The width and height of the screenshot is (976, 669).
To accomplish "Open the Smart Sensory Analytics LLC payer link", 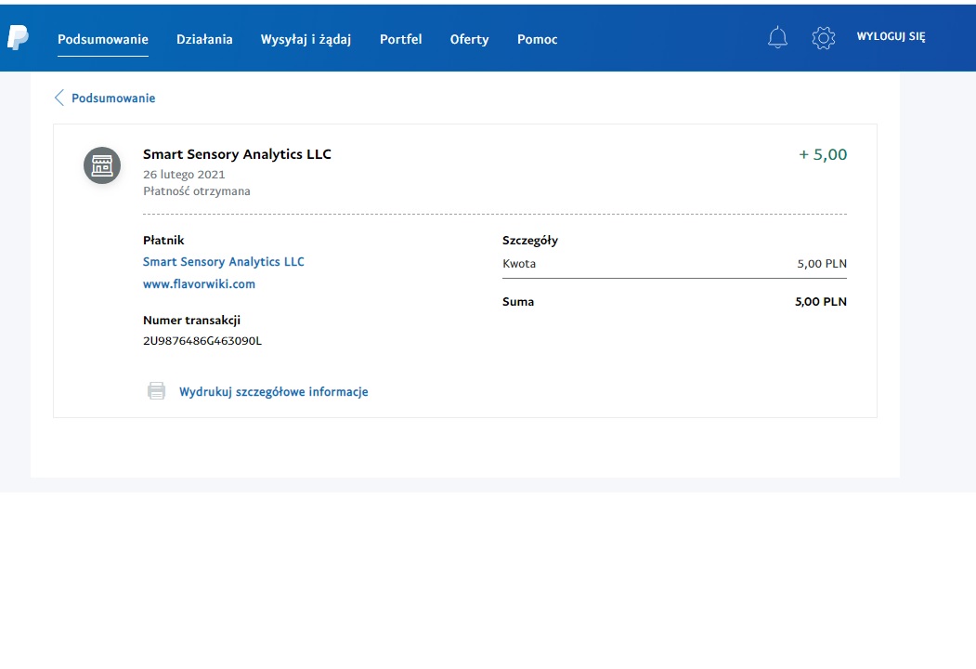I will tap(224, 262).
